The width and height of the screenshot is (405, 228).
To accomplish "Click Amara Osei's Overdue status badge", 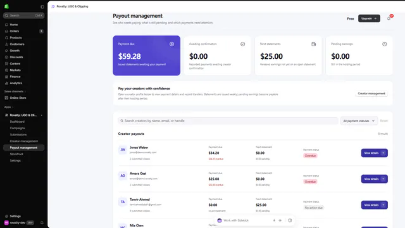I will click(x=310, y=182).
